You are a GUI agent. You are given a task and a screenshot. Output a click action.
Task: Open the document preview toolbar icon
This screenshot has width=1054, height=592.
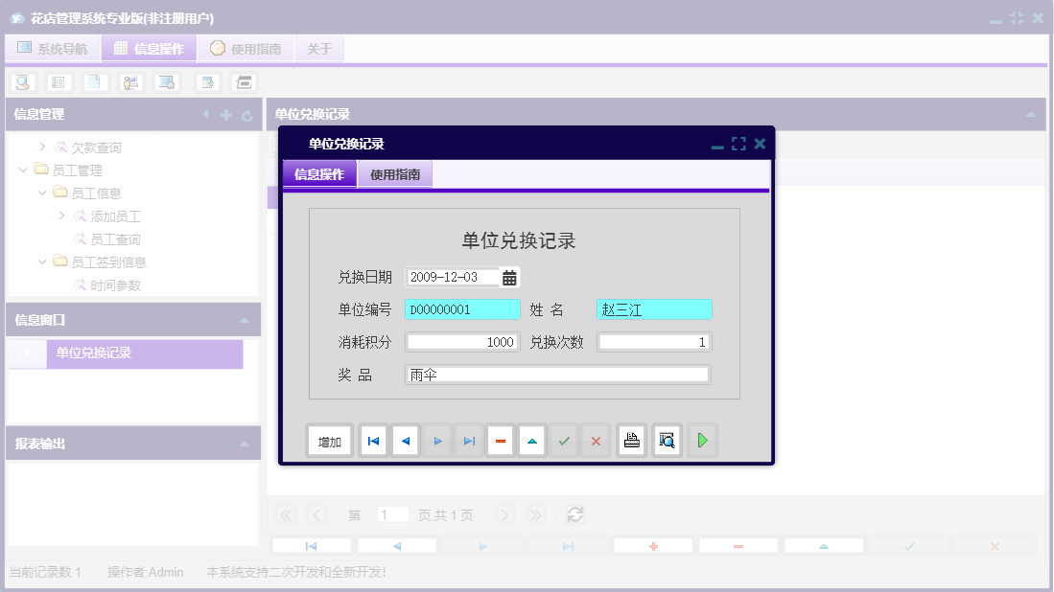22,82
